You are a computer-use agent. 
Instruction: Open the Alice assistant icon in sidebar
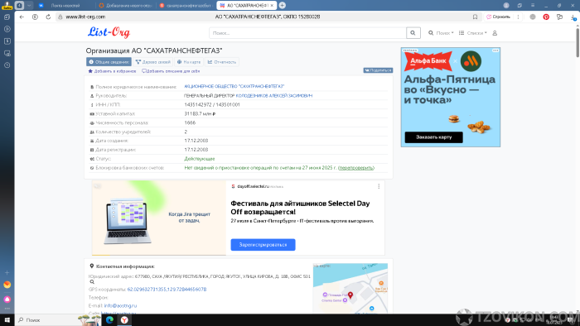pos(7,300)
